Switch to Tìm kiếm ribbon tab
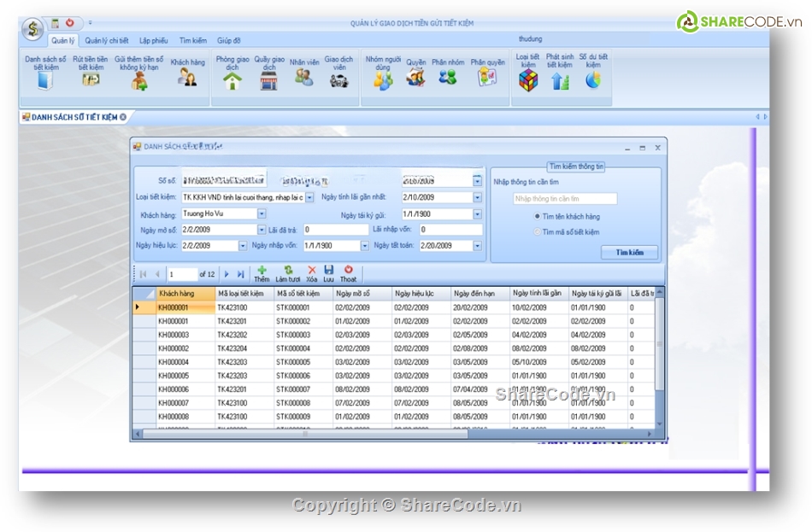This screenshot has width=812, height=532. (192, 40)
